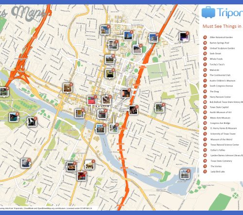Select legend marker A circle icon
The width and height of the screenshot is (243, 215).
pyautogui.click(x=205, y=38)
